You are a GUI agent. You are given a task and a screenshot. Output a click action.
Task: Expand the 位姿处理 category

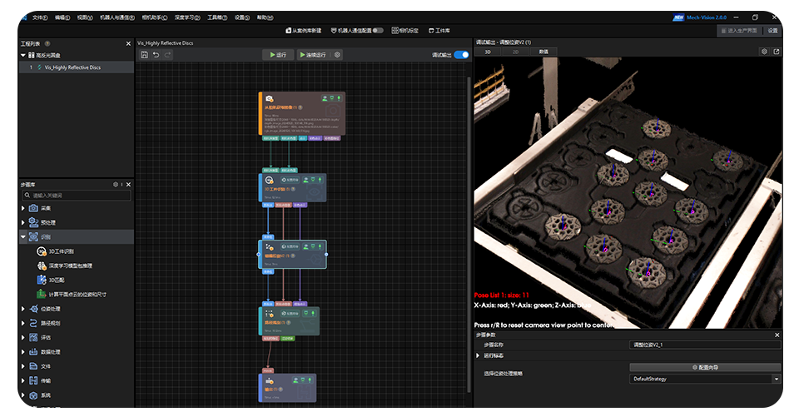[23, 309]
